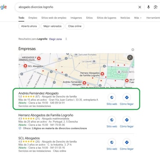160x156 pixels.
Task: Open the Andrés Fernández Abogado listing title
Action: pyautogui.click(x=38, y=93)
